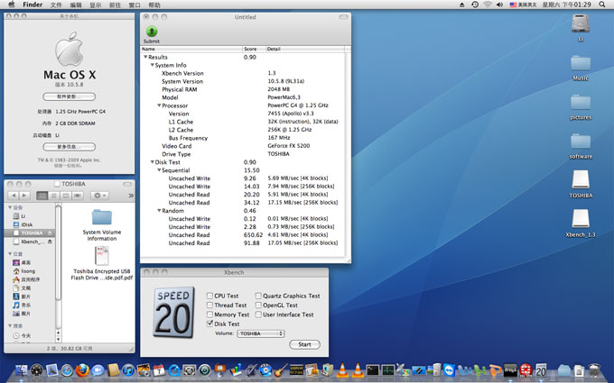Collapse the Results tree row

pyautogui.click(x=145, y=57)
